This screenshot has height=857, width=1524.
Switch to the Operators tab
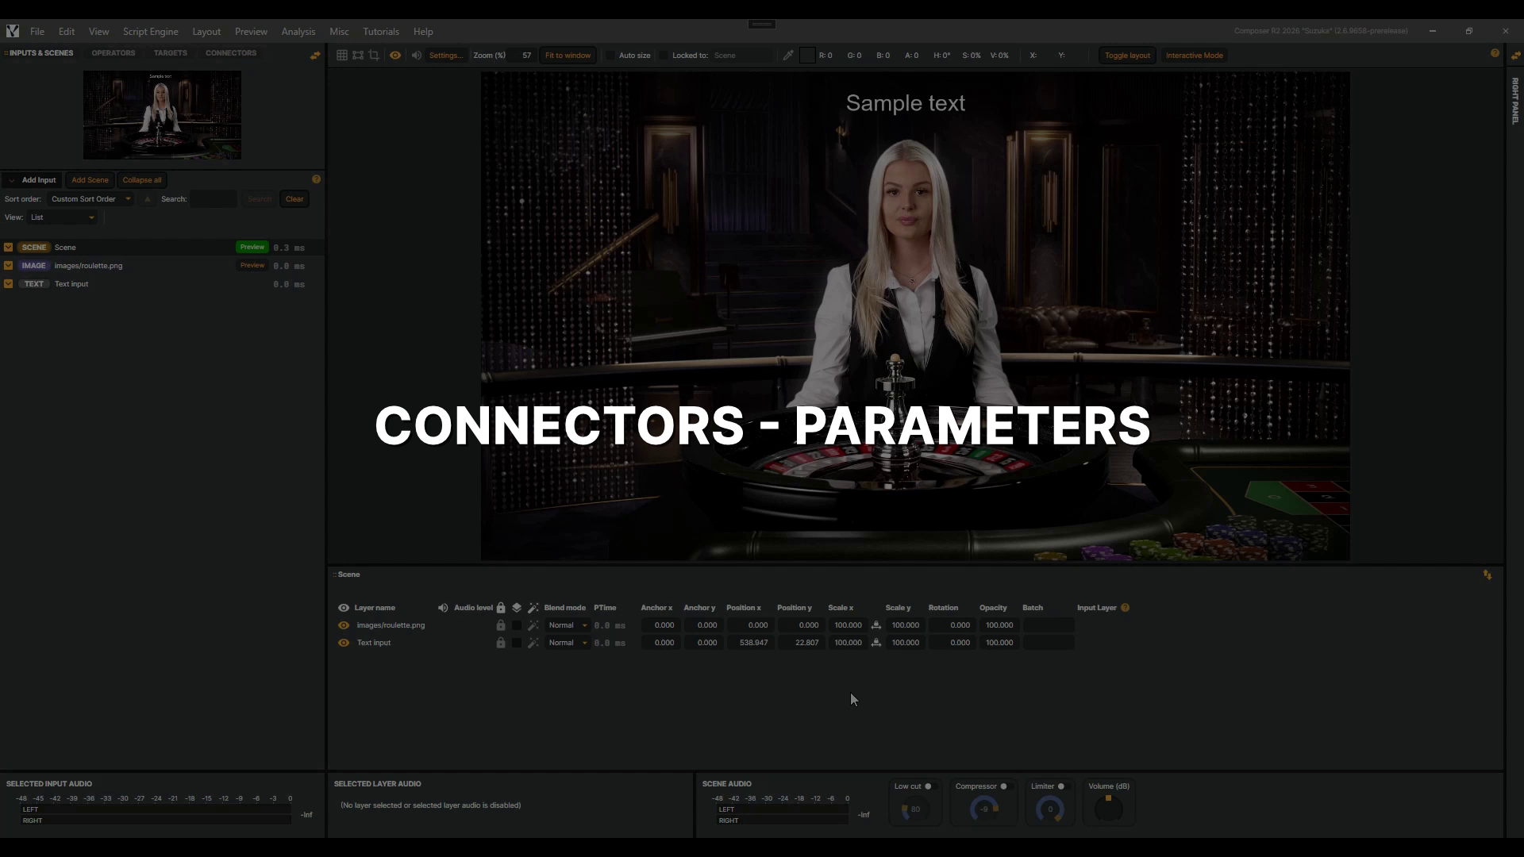[114, 53]
